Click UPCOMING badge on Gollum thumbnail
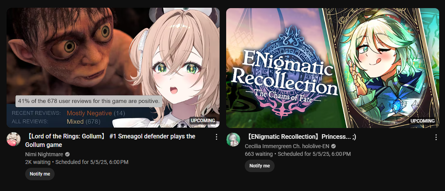This screenshot has height=191, width=445. (203, 120)
